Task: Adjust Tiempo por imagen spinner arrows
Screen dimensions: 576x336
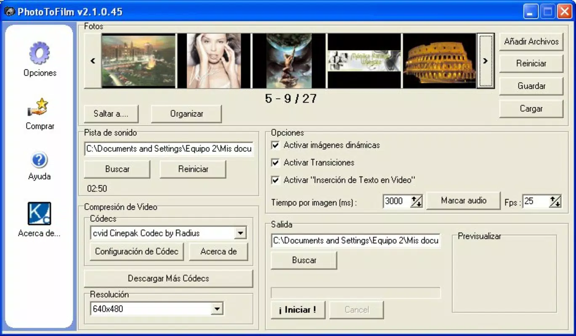Action: pyautogui.click(x=416, y=202)
